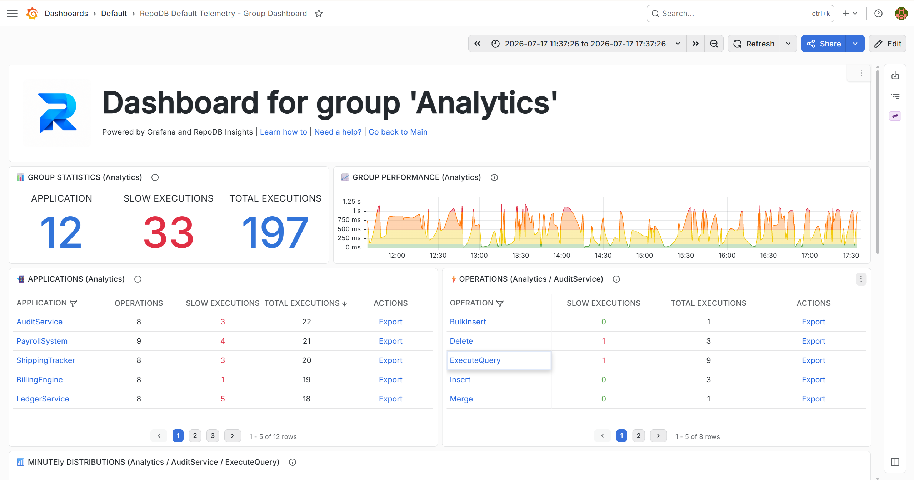Open the time range picker dropdown
Viewport: 914px width, 480px height.
tap(586, 44)
